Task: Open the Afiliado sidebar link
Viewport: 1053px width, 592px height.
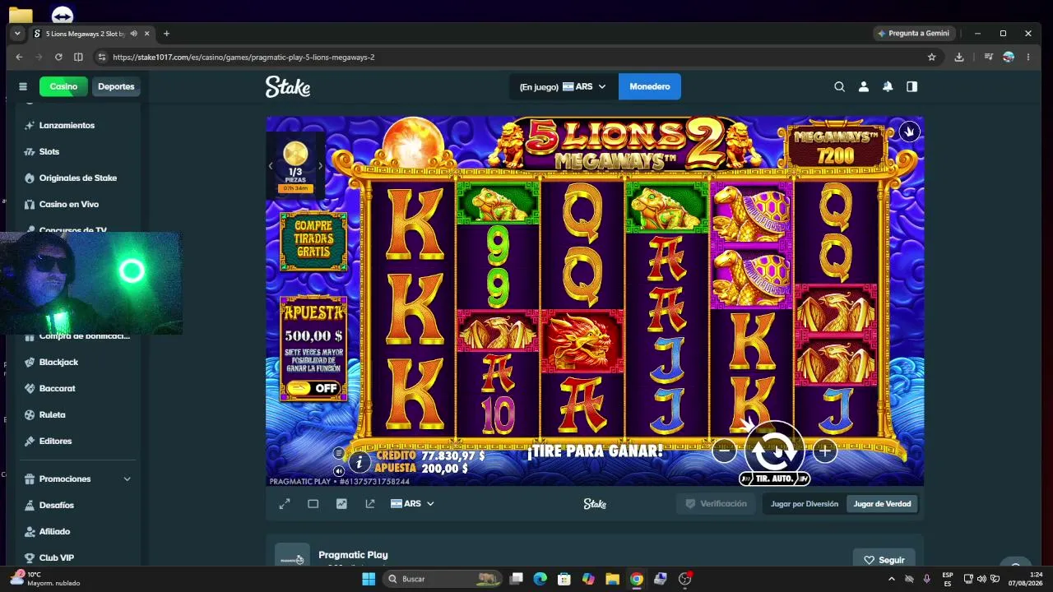Action: pyautogui.click(x=54, y=531)
